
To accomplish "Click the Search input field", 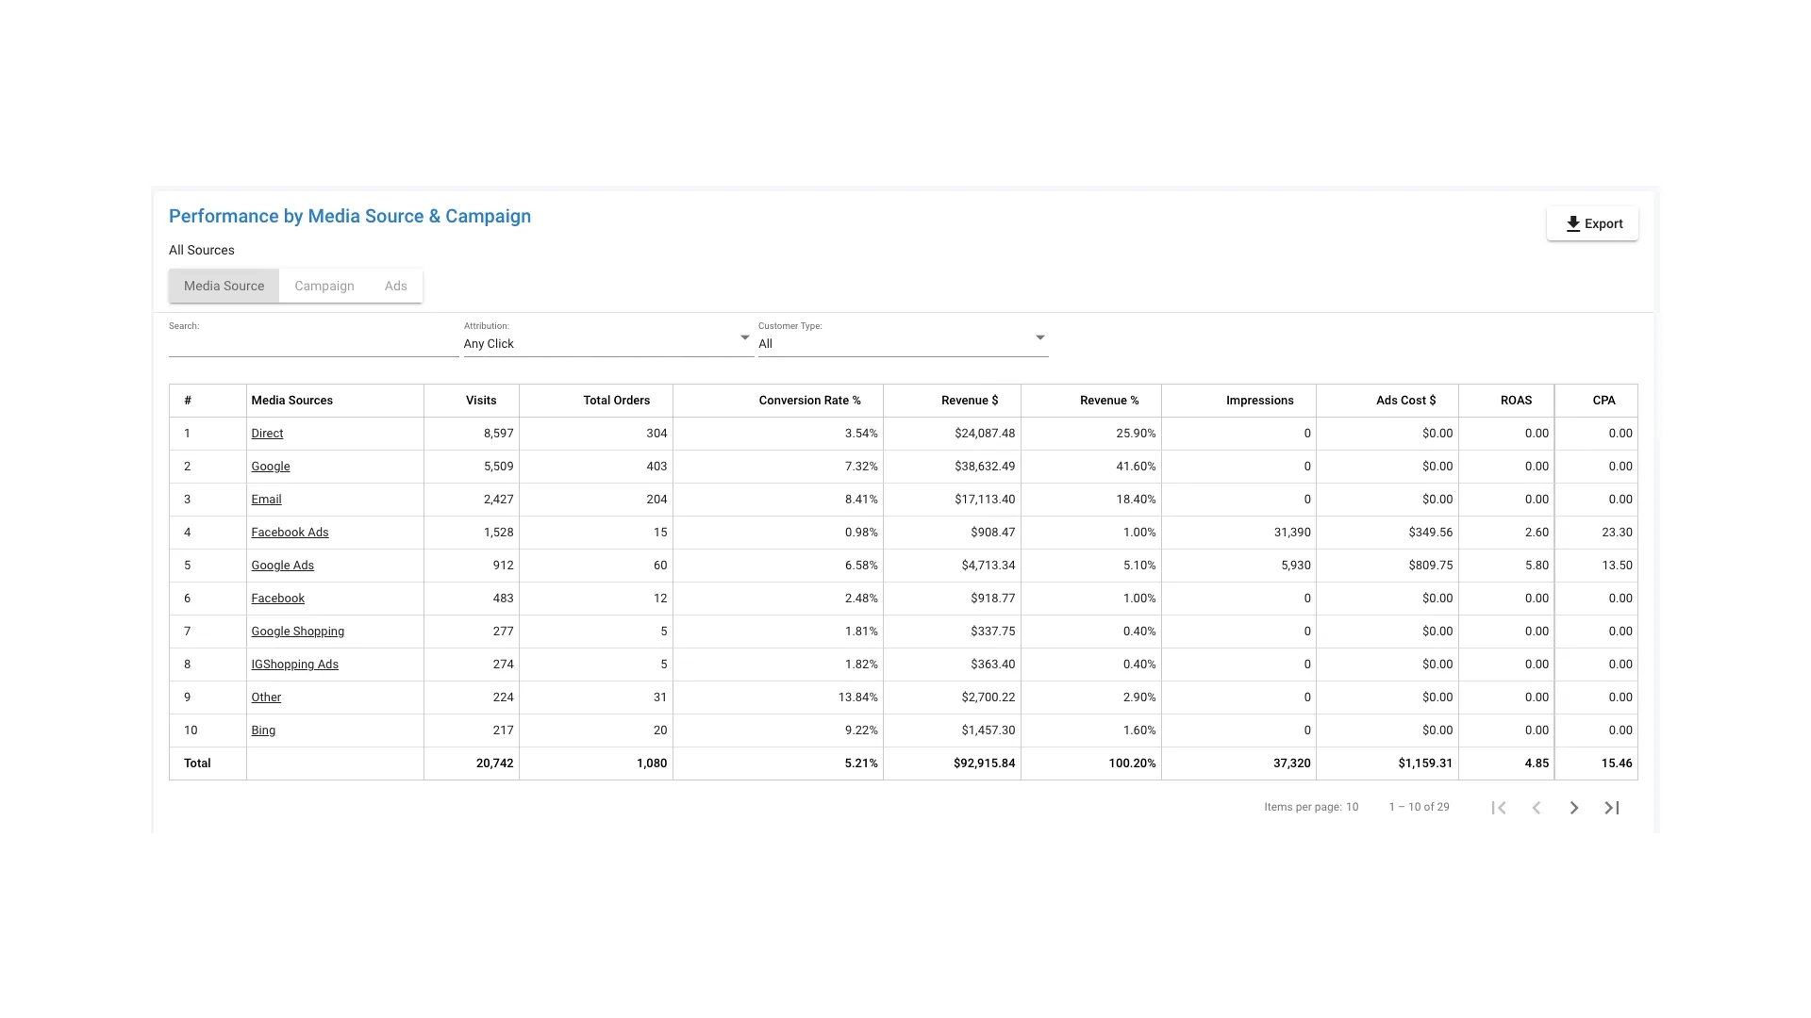I will 313,345.
